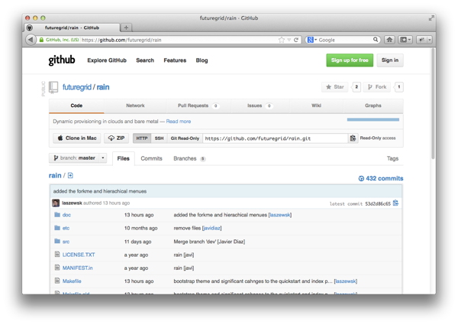Screen dimensions: 458x325
Task: Open the etc folder
Action: click(x=66, y=228)
